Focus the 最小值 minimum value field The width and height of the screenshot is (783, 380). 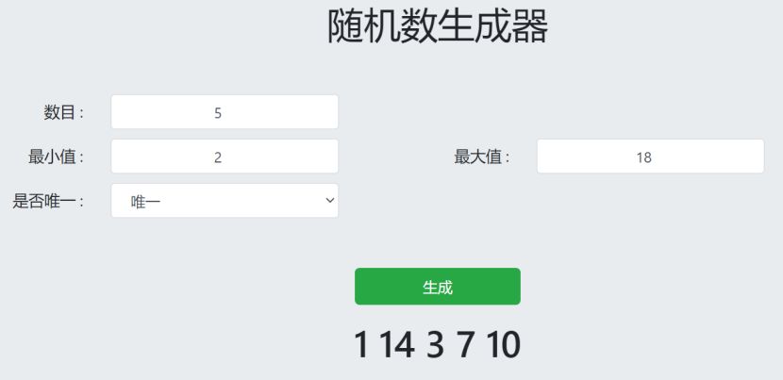click(x=225, y=157)
